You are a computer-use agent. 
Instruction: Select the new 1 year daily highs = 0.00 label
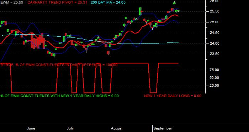coord(59,96)
